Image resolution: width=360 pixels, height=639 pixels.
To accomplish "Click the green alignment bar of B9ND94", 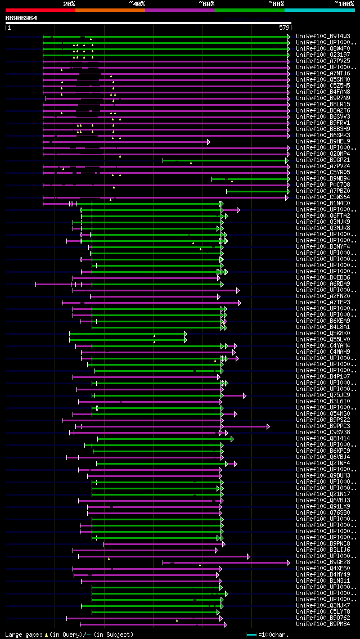I will (250, 179).
